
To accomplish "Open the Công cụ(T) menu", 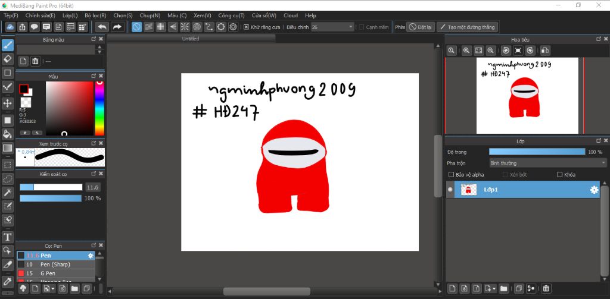I will click(x=231, y=15).
